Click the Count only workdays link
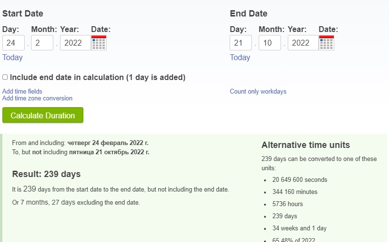 (258, 92)
